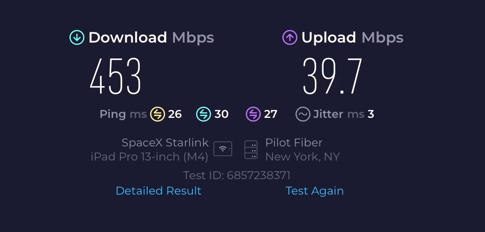Viewport: 485px width, 232px height.
Task: Select the Pilot Fiber server name
Action: [x=294, y=143]
